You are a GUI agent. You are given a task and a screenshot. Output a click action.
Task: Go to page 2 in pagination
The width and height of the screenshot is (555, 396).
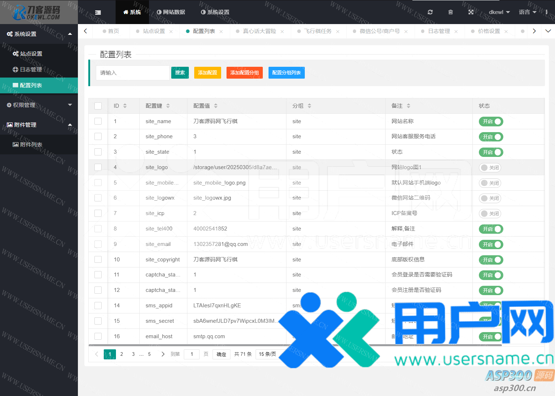point(122,354)
